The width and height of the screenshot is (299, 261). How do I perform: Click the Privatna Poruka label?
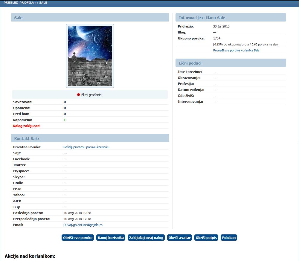(x=27, y=147)
